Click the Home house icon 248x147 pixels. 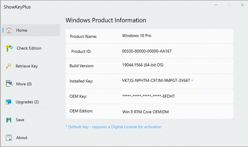[x=9, y=30]
